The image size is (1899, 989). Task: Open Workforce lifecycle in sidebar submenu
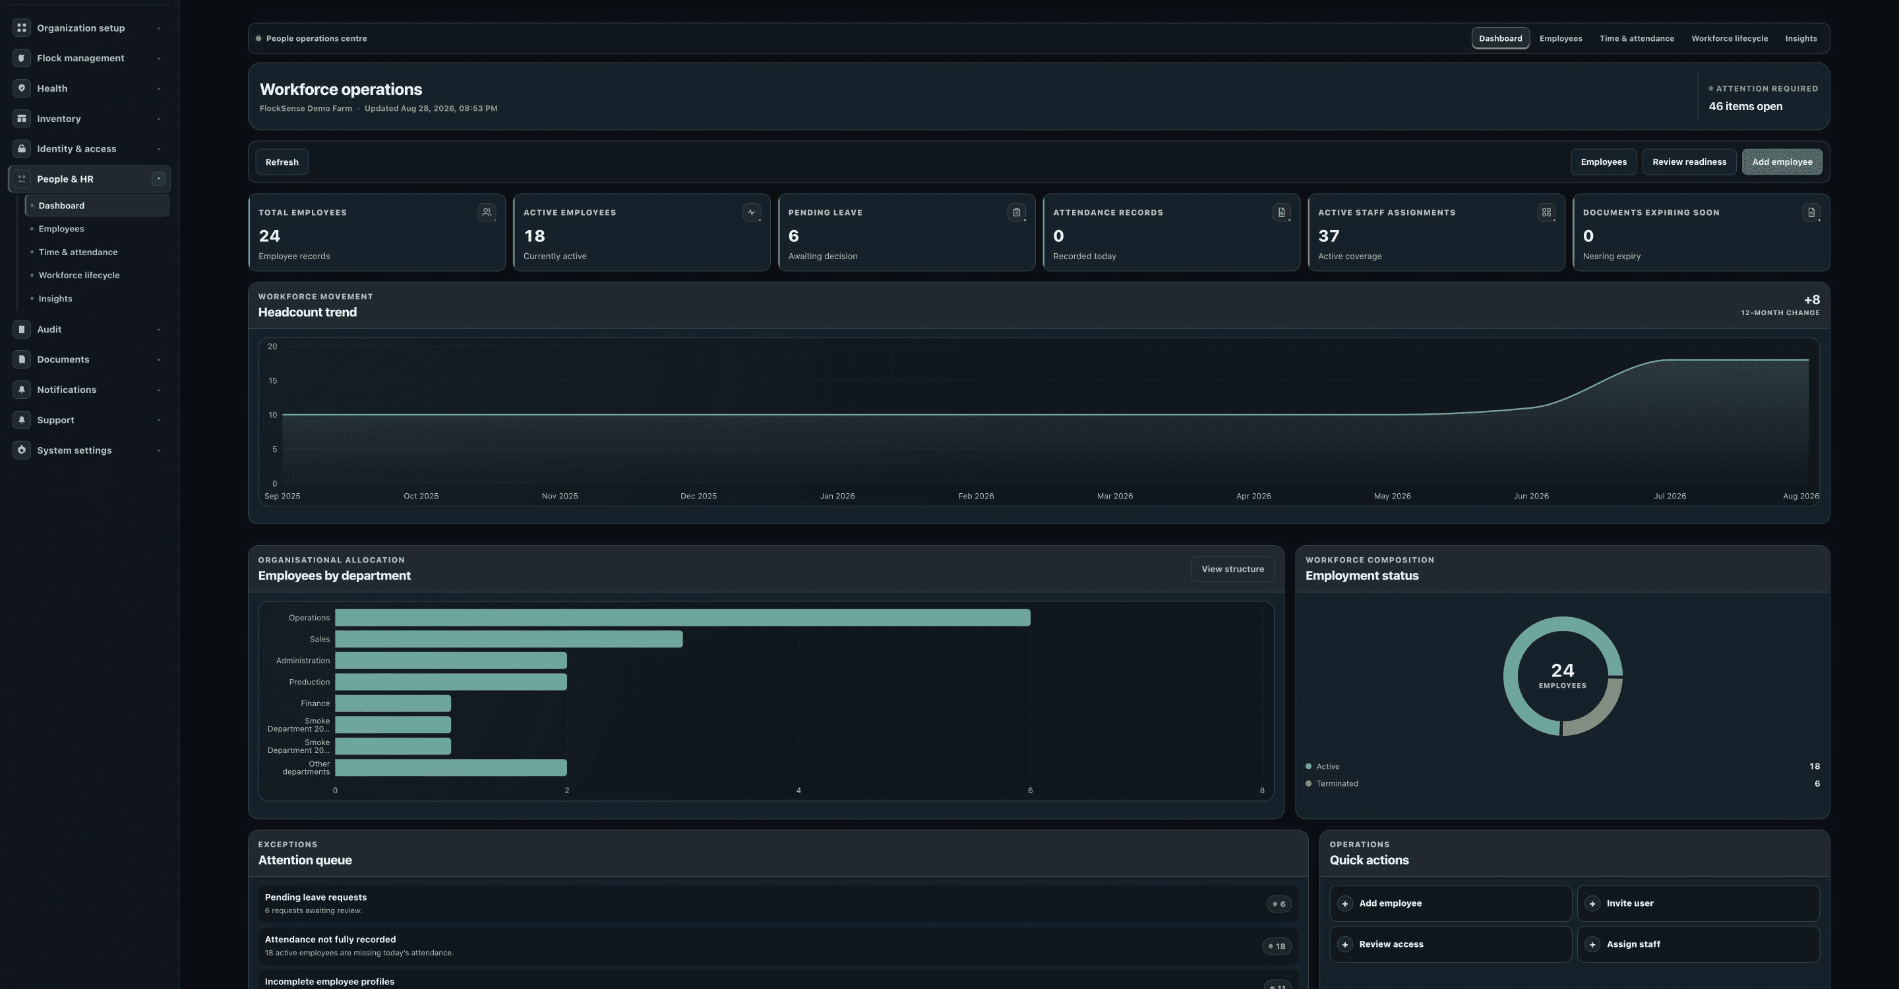[98, 276]
